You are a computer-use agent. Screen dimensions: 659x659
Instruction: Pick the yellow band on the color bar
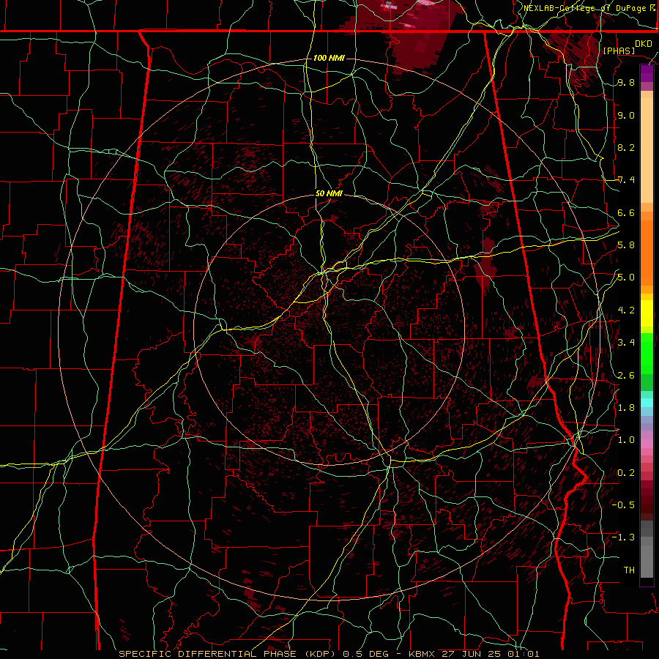[647, 313]
